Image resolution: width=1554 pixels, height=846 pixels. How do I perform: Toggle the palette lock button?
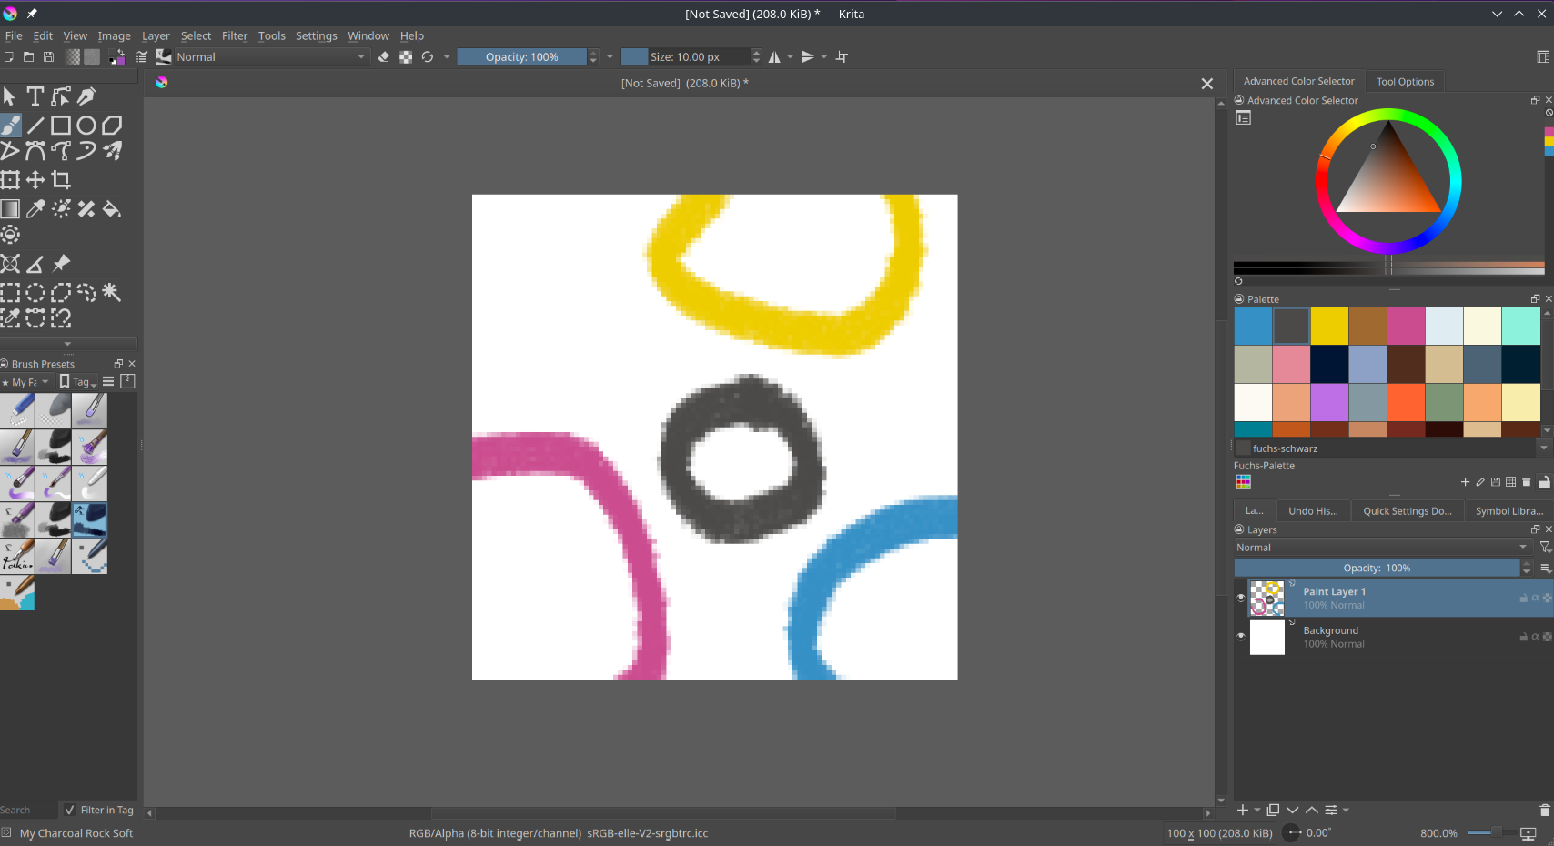[1544, 482]
